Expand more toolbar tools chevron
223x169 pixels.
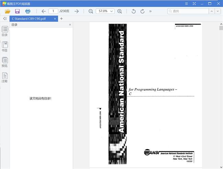click(151, 11)
